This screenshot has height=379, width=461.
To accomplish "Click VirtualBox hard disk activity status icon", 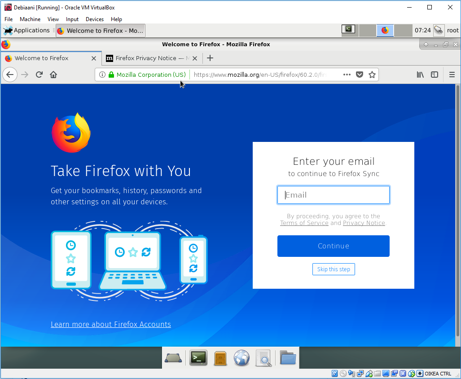I will coord(334,374).
